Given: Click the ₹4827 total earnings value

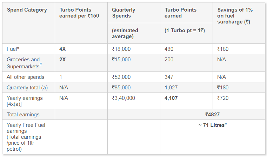Looking at the screenshot, I should pyautogui.click(x=213, y=115).
